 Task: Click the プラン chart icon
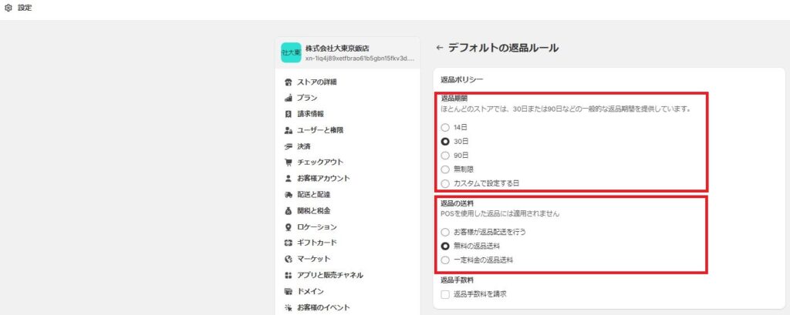click(x=289, y=98)
